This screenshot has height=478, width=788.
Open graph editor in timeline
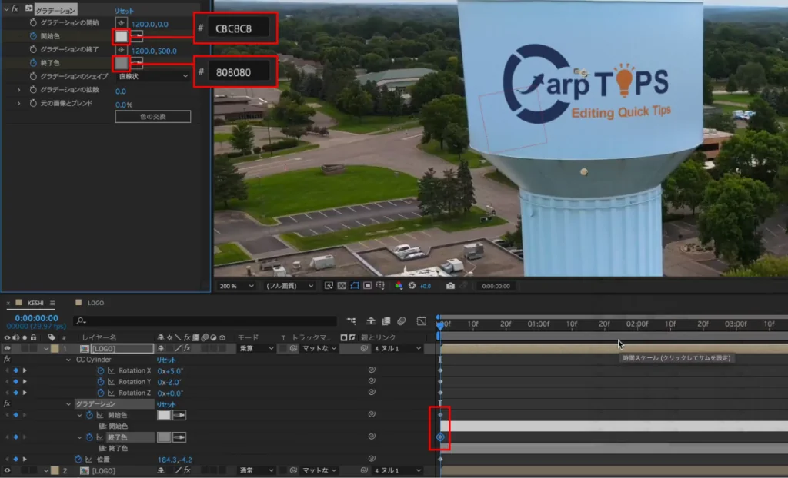coord(421,320)
